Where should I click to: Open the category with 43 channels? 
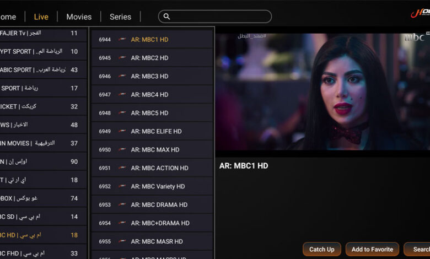[43, 69]
